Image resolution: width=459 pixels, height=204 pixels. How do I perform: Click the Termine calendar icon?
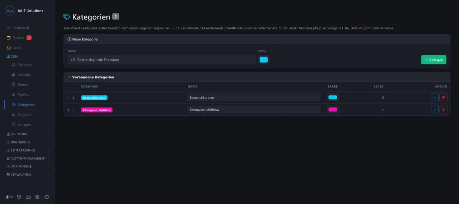coord(9,38)
